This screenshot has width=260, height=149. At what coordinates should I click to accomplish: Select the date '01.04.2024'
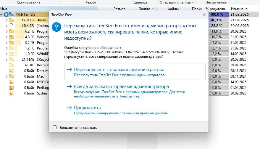(238, 88)
